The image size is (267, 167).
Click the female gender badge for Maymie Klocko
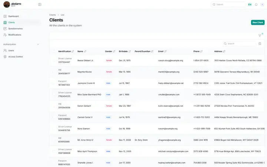pos(109,72)
